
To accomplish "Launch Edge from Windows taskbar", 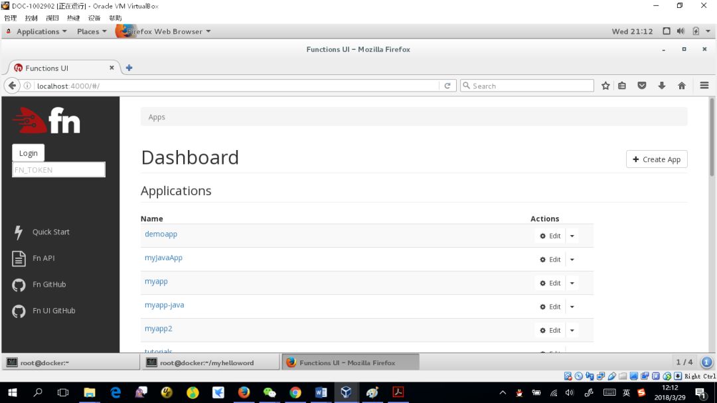I will [x=116, y=392].
